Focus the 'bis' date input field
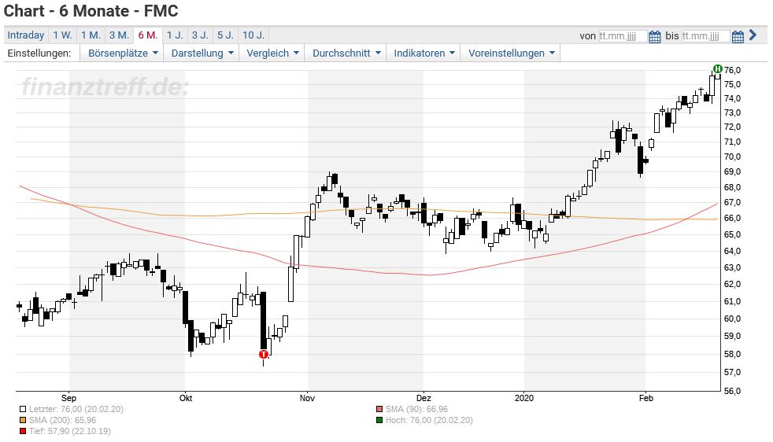The height and width of the screenshot is (442, 773). click(x=705, y=36)
